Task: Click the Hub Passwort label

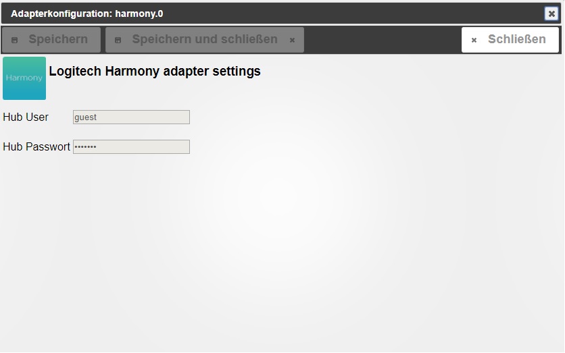Action: click(x=36, y=147)
